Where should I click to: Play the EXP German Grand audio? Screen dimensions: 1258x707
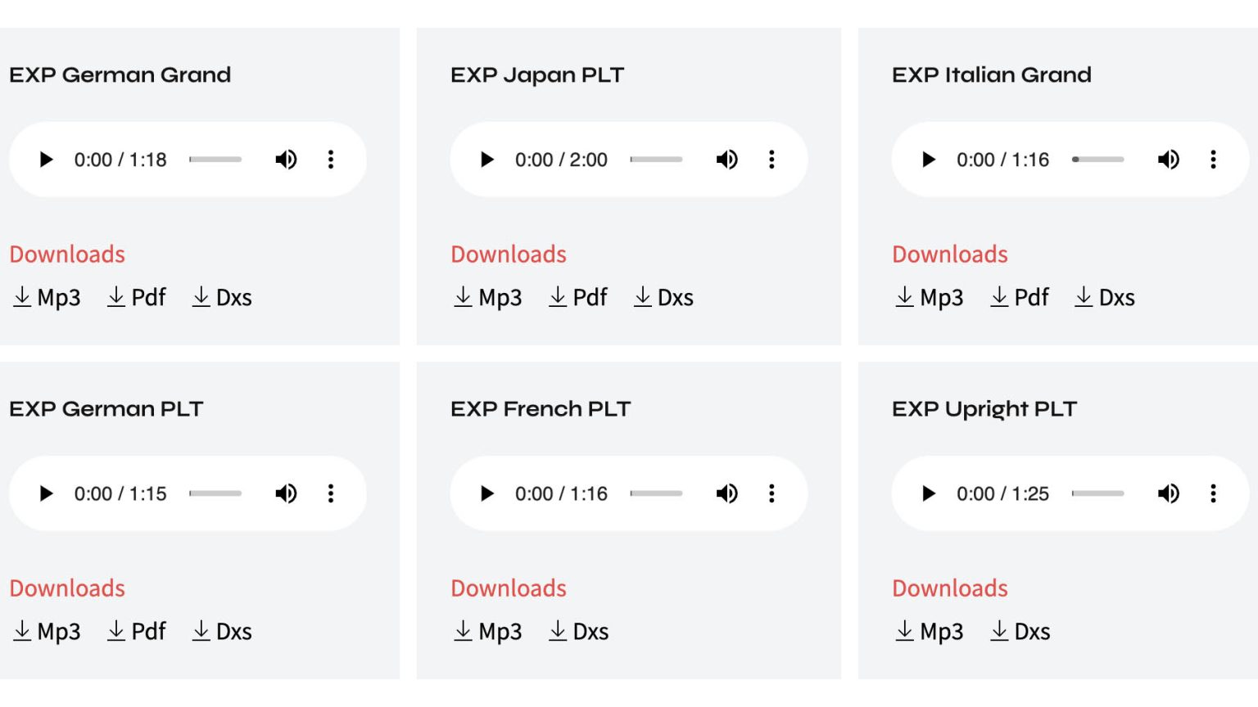pos(47,160)
